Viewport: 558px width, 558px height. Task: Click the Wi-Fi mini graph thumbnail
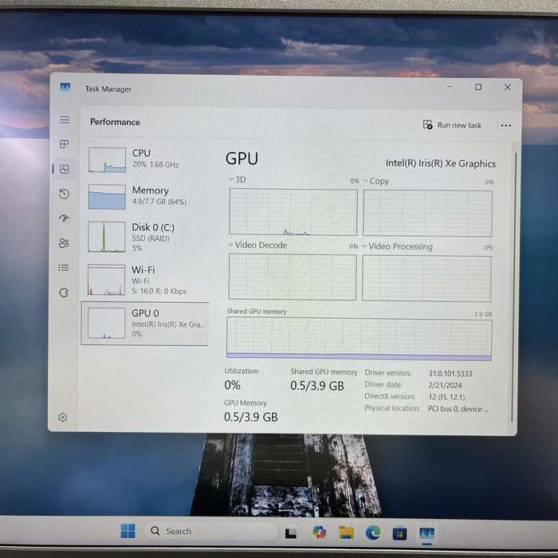tap(106, 280)
